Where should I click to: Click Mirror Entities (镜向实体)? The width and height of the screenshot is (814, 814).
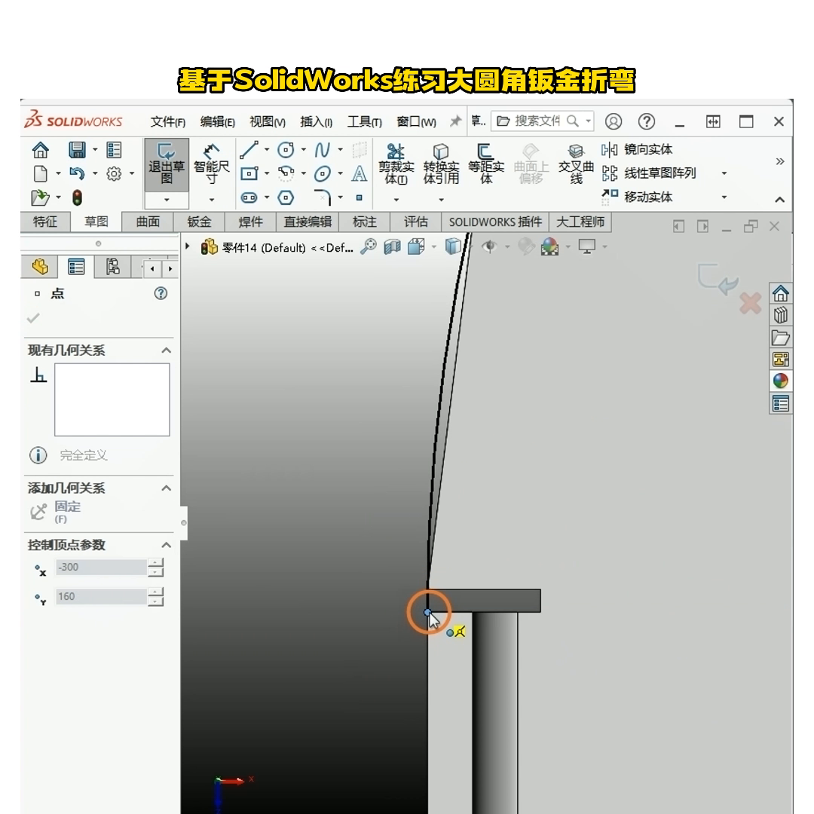click(x=637, y=149)
